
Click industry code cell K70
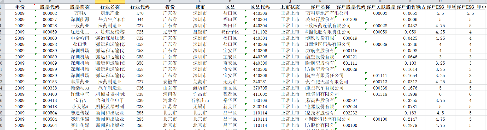tap(140, 13)
